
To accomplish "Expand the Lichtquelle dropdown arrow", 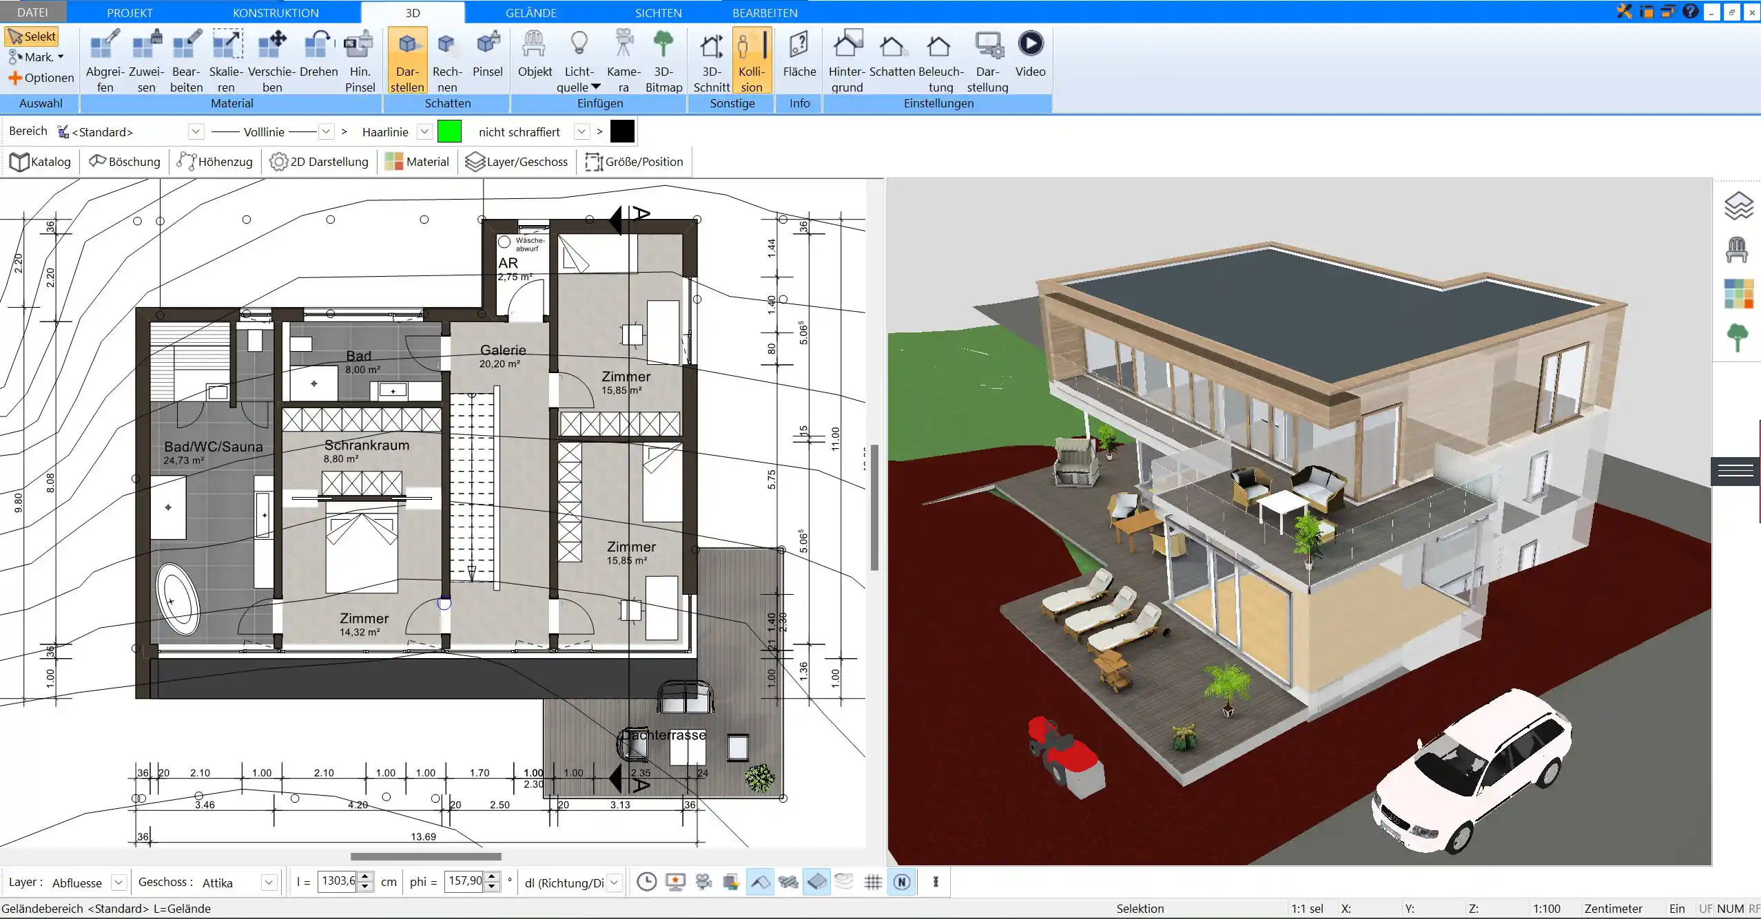I will [x=596, y=87].
